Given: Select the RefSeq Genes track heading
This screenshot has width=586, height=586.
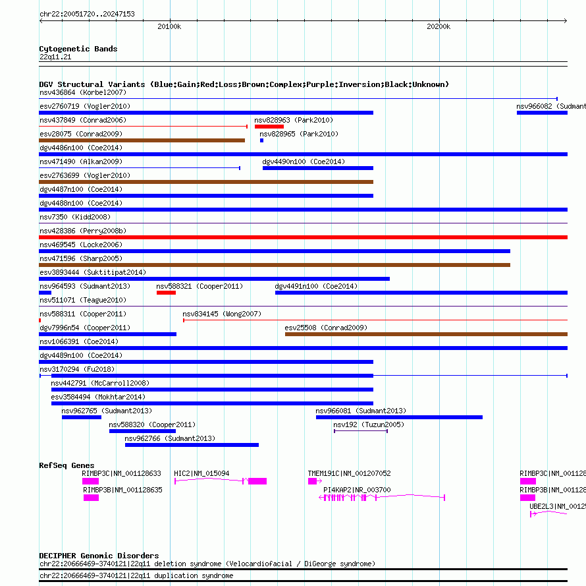Looking at the screenshot, I should pos(67,465).
